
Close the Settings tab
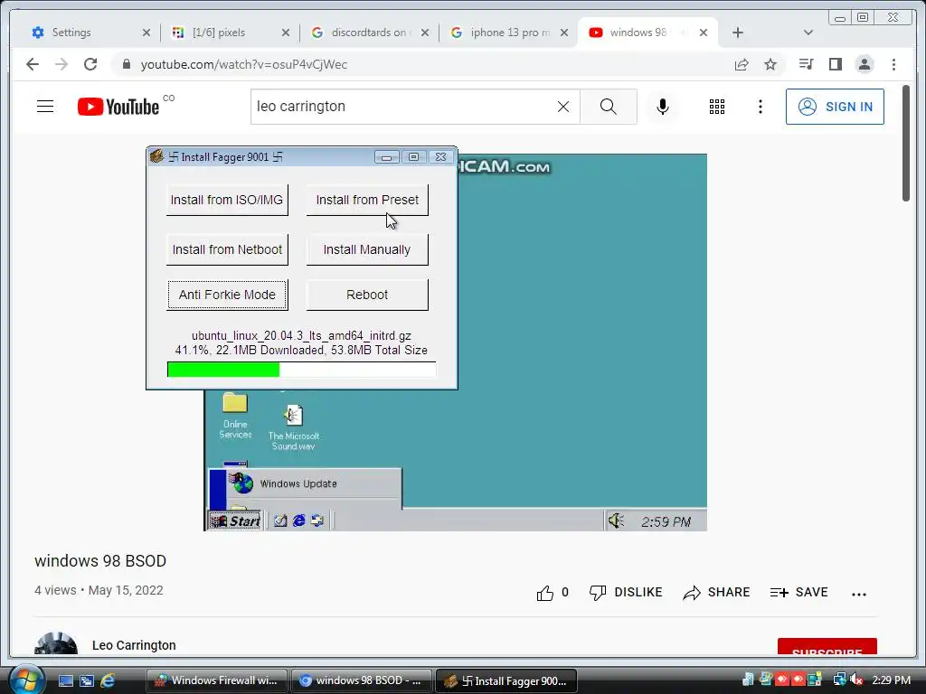146,33
